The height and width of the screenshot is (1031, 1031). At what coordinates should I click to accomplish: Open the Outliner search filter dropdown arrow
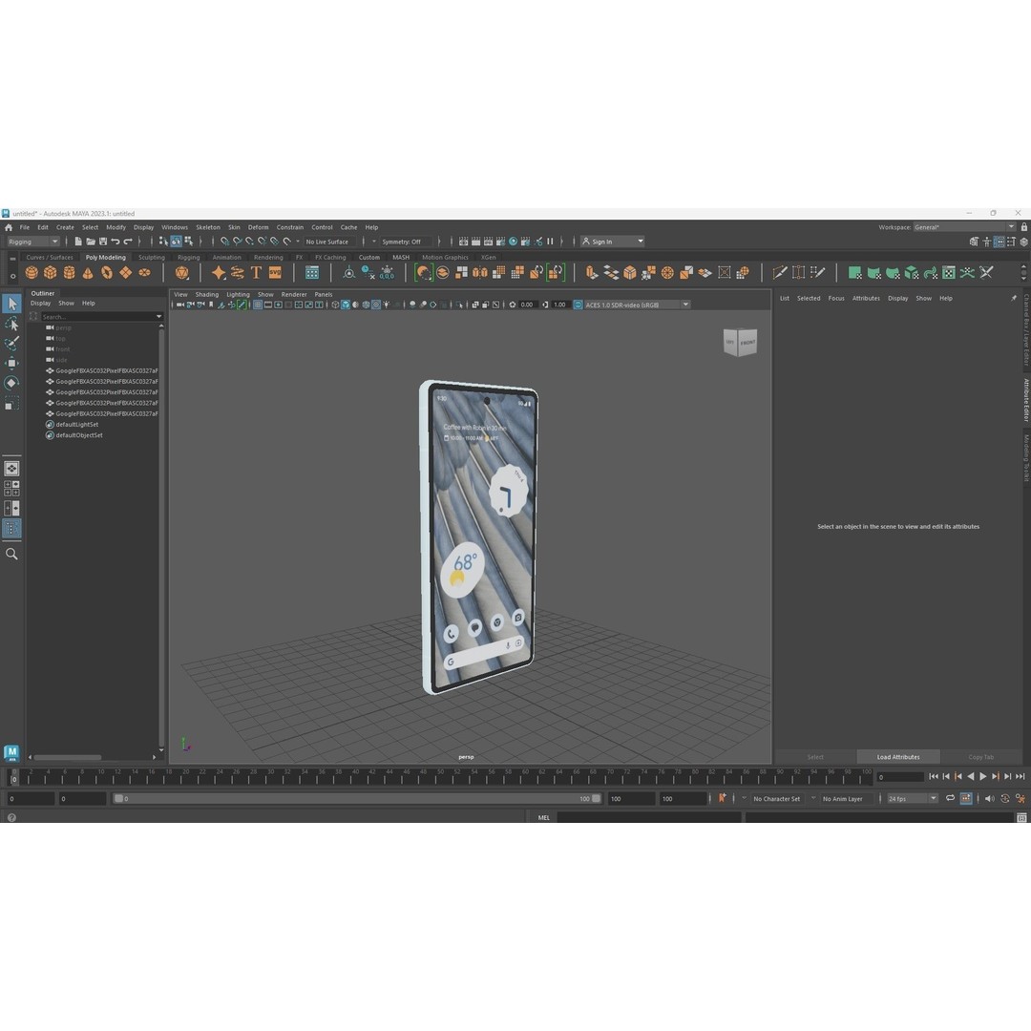[159, 316]
